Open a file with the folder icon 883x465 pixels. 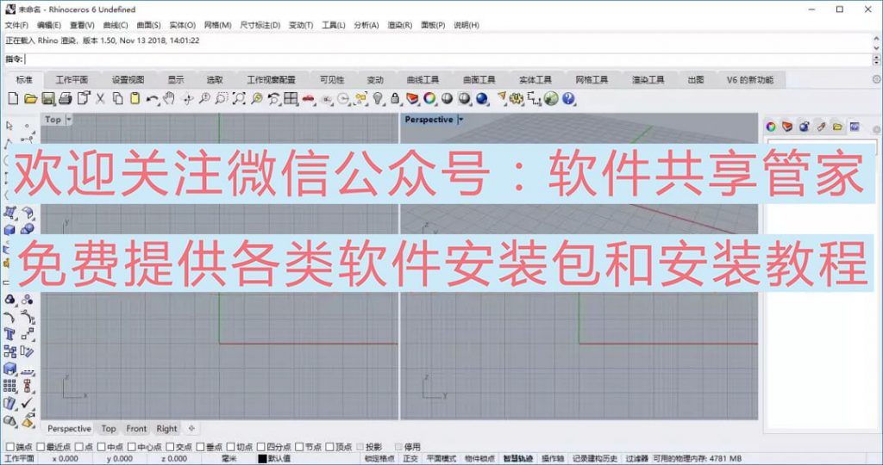30,98
